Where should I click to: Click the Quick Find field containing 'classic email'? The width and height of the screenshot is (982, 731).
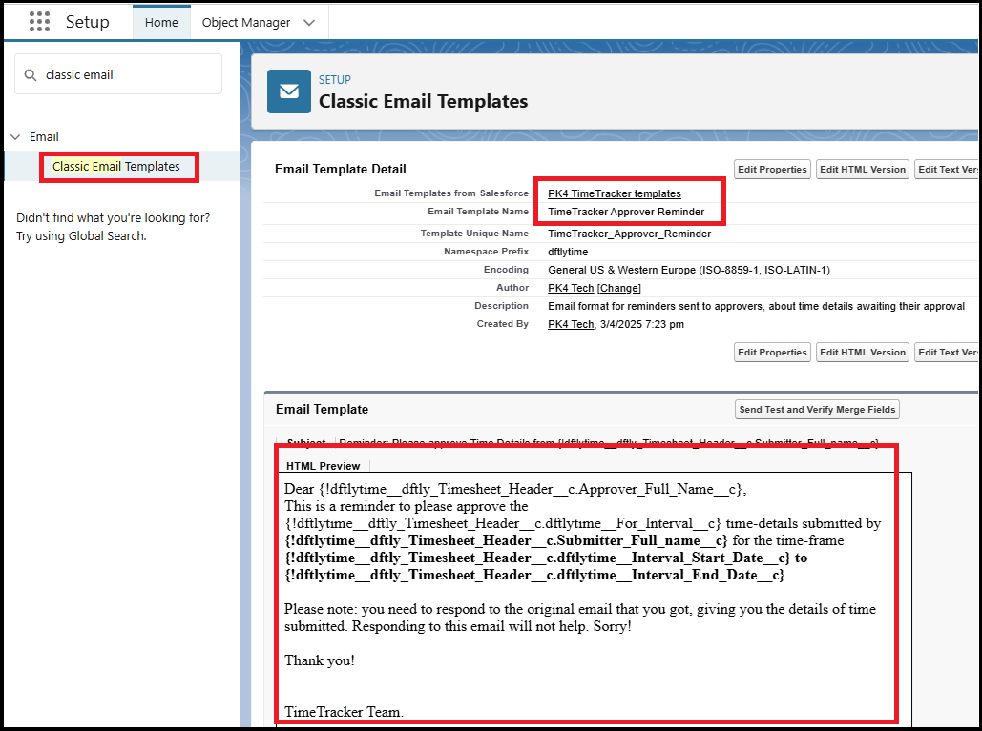(118, 74)
